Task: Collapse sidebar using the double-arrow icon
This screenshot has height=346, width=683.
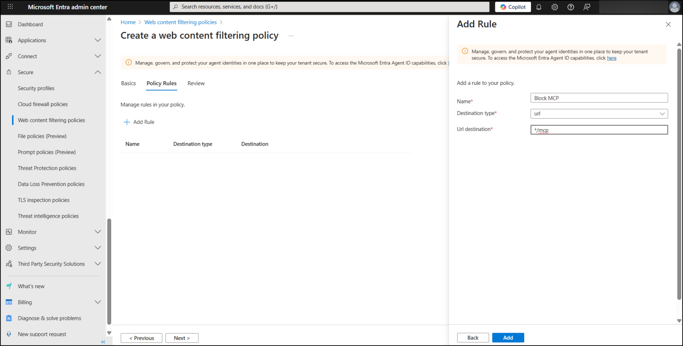Action: point(103,342)
